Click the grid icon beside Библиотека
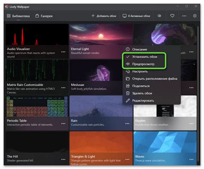The width and height of the screenshot is (204, 169). point(9,16)
